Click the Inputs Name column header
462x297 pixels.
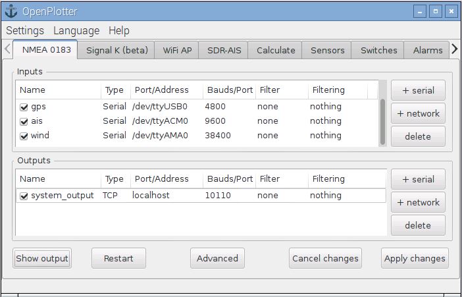(x=58, y=90)
